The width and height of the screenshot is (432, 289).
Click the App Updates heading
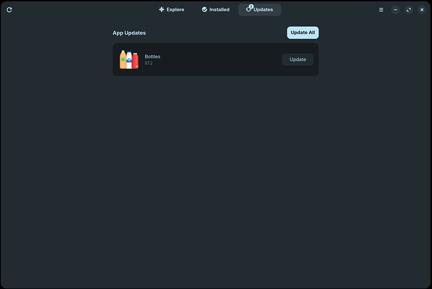click(x=129, y=33)
